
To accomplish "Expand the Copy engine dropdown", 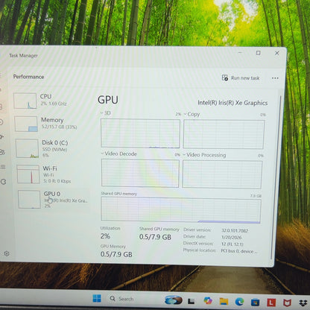I will (185, 114).
